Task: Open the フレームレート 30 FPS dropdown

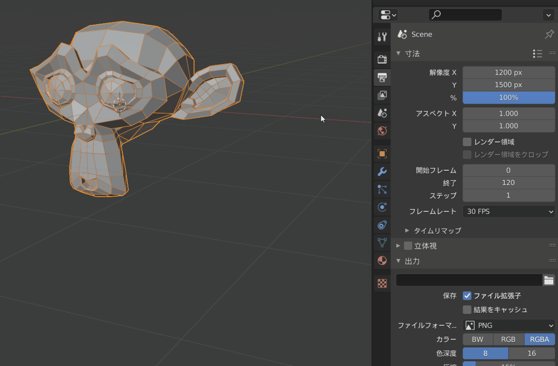Action: (x=509, y=212)
